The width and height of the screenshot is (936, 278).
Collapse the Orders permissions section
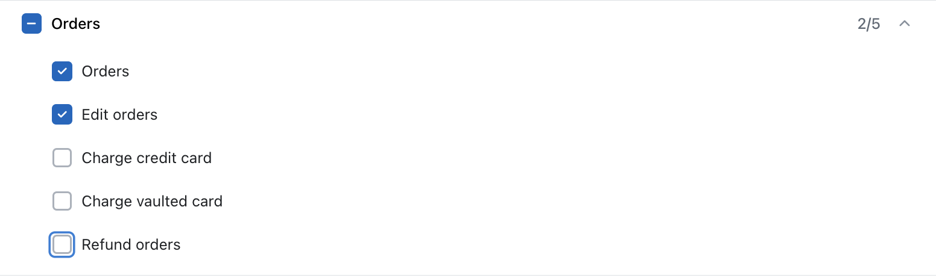(904, 24)
